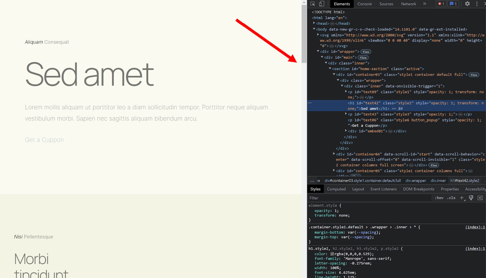Open the three-dot DevTools menu
486x278 pixels.
click(x=477, y=4)
